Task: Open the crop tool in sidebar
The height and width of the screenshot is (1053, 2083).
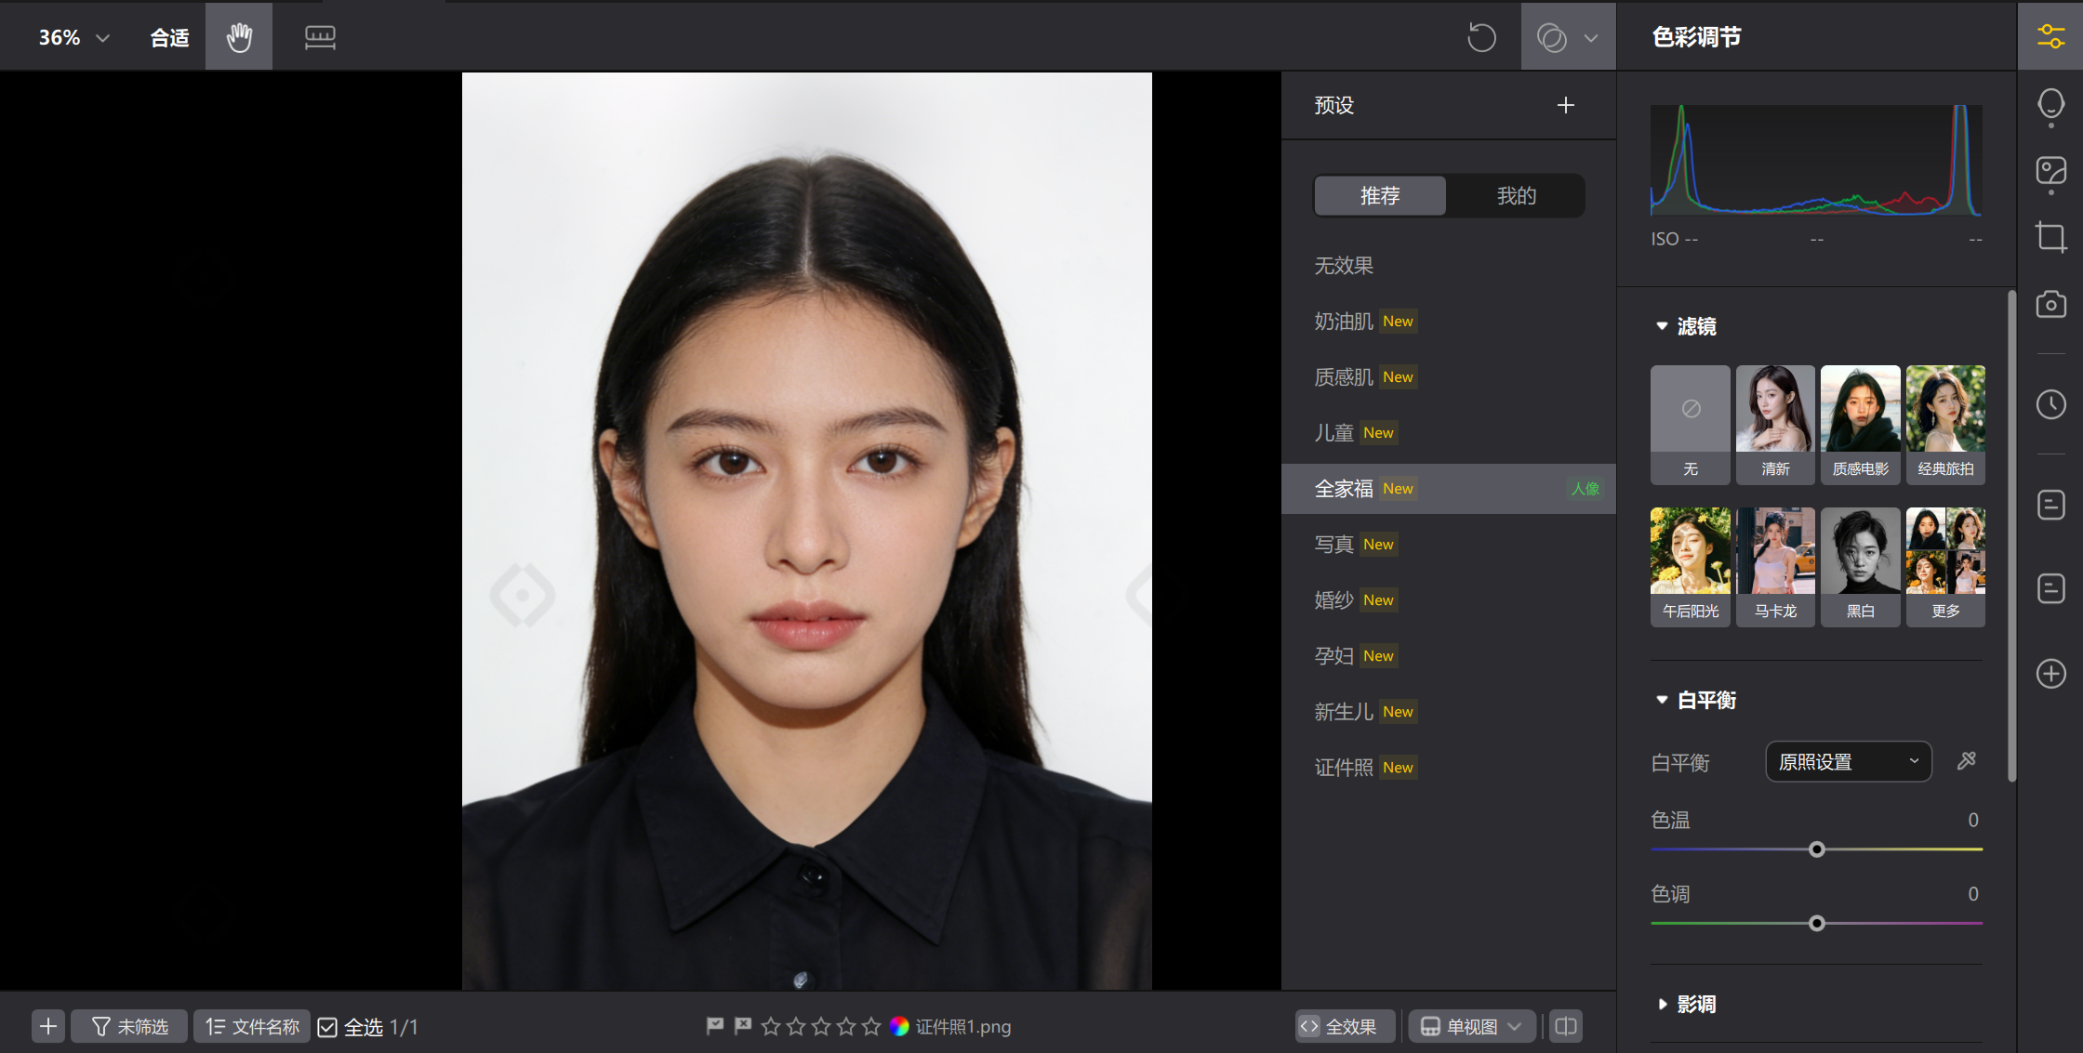Action: [x=2050, y=237]
